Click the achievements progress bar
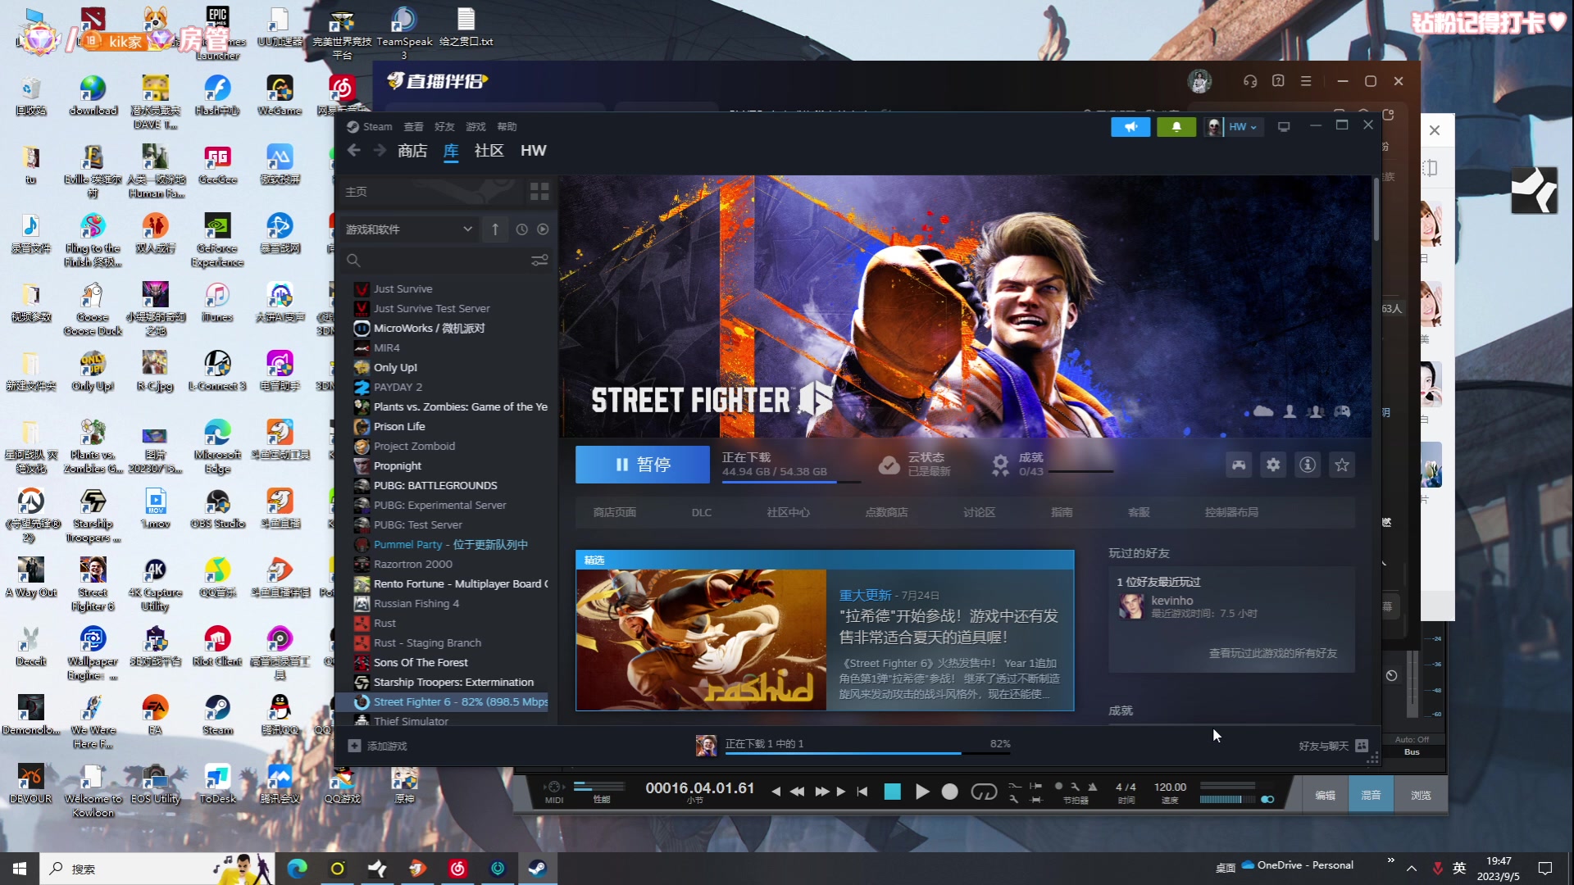This screenshot has width=1574, height=885. (1080, 472)
